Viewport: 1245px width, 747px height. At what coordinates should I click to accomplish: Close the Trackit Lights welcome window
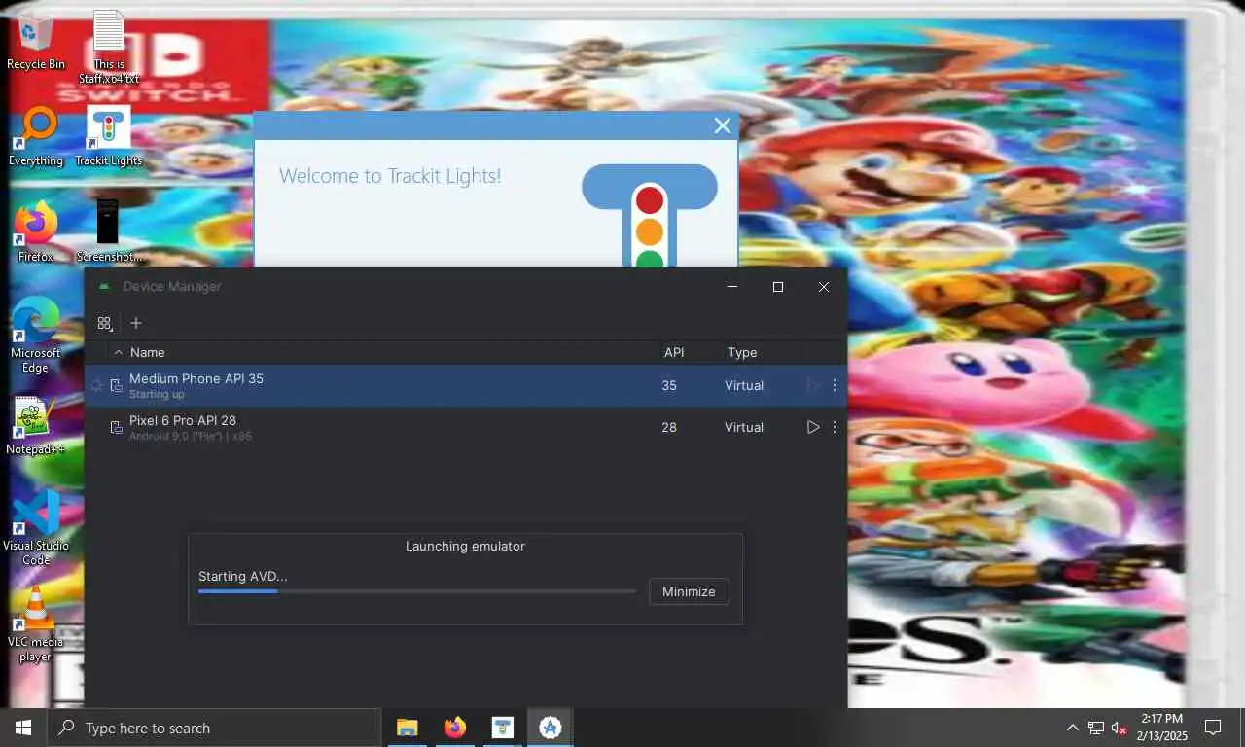(722, 125)
